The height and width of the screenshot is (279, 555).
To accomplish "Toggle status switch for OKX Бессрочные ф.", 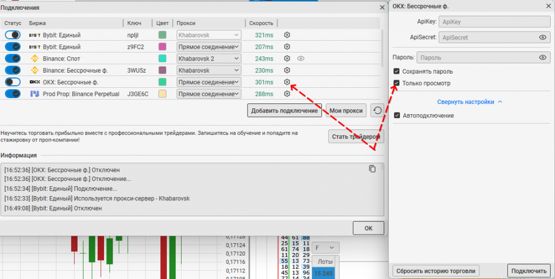I will pyautogui.click(x=13, y=82).
